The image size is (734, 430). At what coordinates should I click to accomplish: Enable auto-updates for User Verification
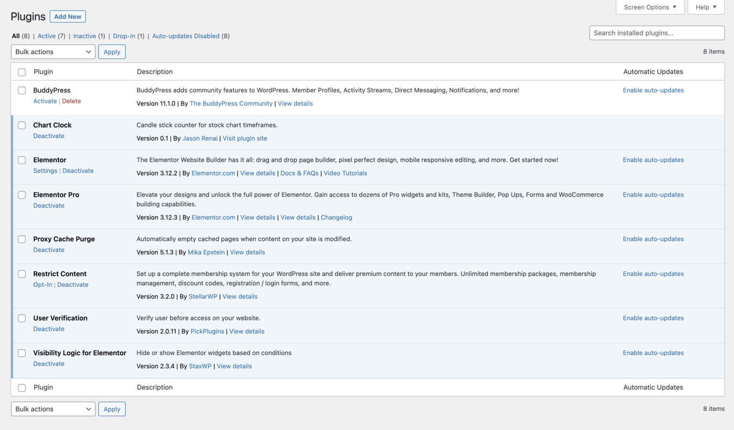pos(653,318)
